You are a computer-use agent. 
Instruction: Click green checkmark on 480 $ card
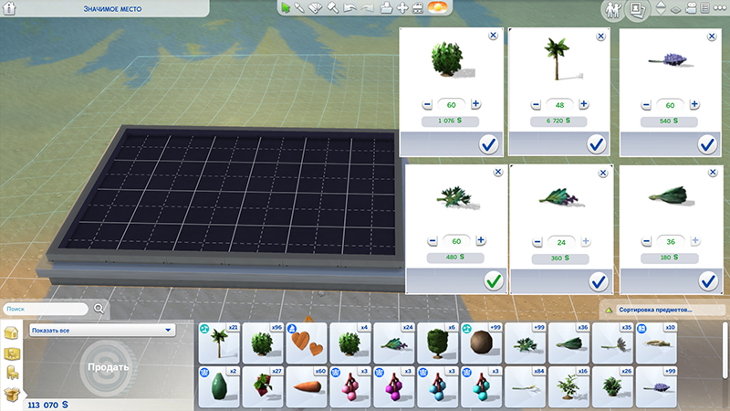click(x=494, y=281)
